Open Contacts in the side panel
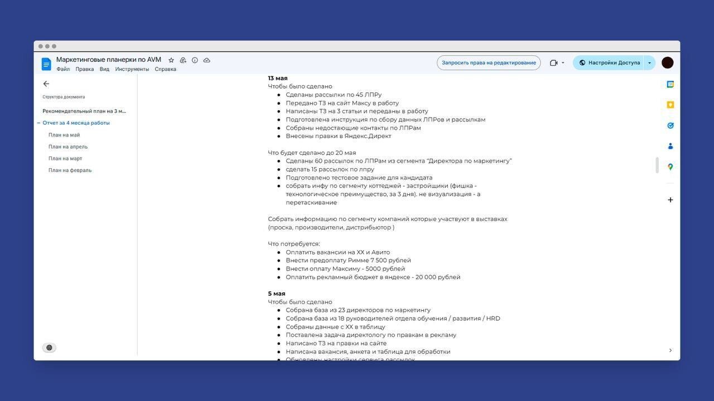 pyautogui.click(x=670, y=146)
